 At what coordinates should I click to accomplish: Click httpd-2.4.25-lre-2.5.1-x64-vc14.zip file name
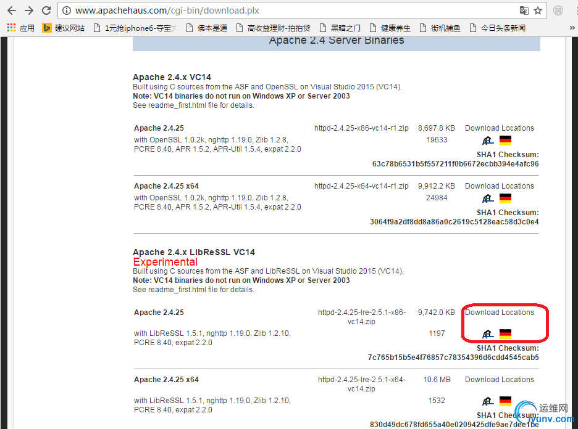pos(362,384)
